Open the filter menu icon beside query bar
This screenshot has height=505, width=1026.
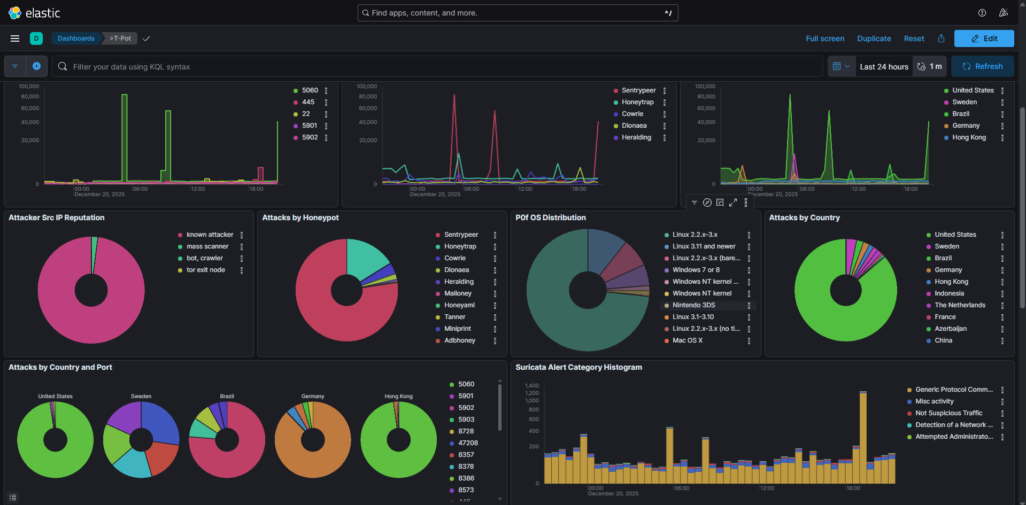[15, 66]
